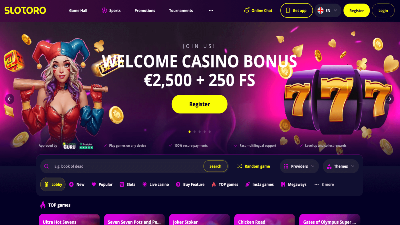Open the Providers dropdown
The height and width of the screenshot is (225, 400).
299,166
